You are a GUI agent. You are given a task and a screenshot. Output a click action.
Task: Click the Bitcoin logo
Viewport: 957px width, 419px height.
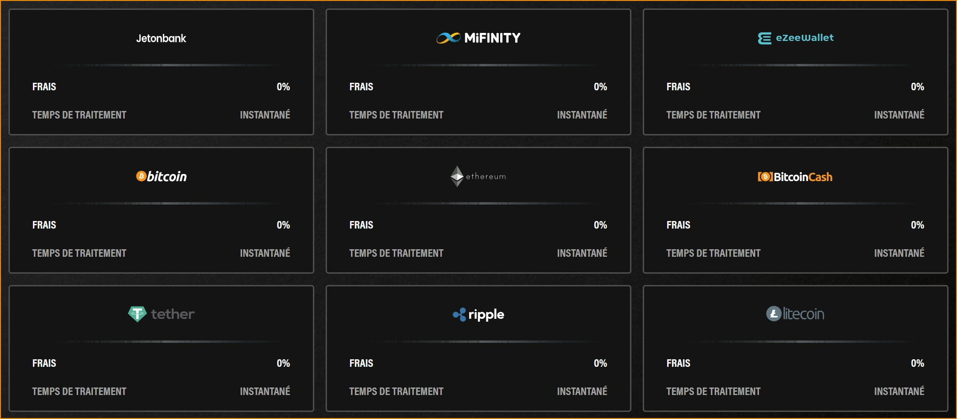(x=161, y=176)
